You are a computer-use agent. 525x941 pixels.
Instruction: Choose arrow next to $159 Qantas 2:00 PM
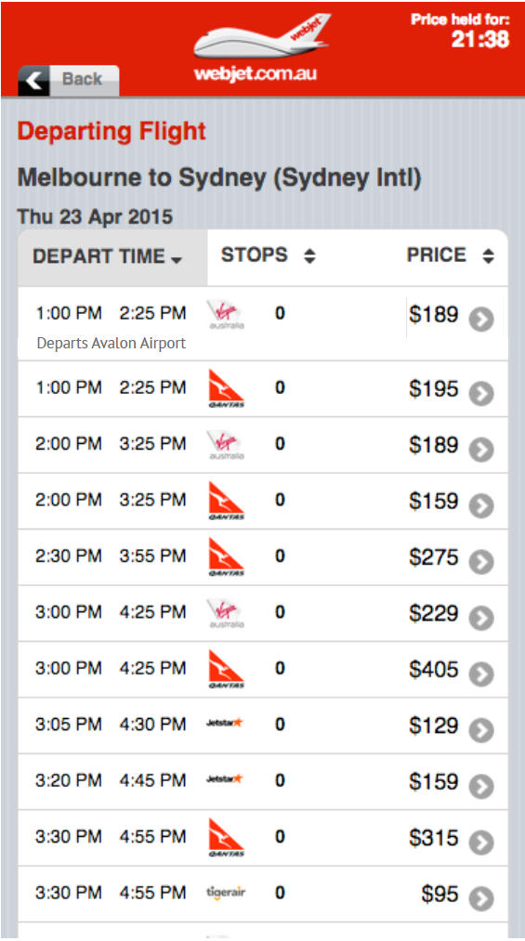pos(481,506)
